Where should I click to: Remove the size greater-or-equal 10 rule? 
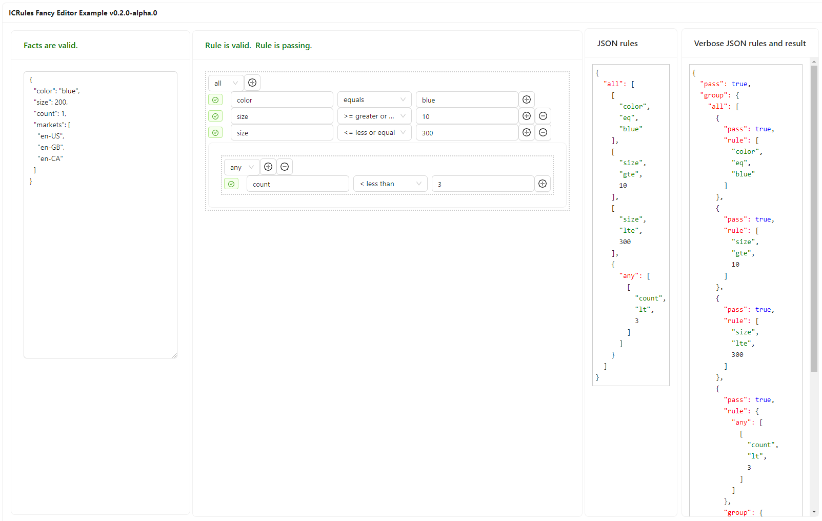pos(543,116)
